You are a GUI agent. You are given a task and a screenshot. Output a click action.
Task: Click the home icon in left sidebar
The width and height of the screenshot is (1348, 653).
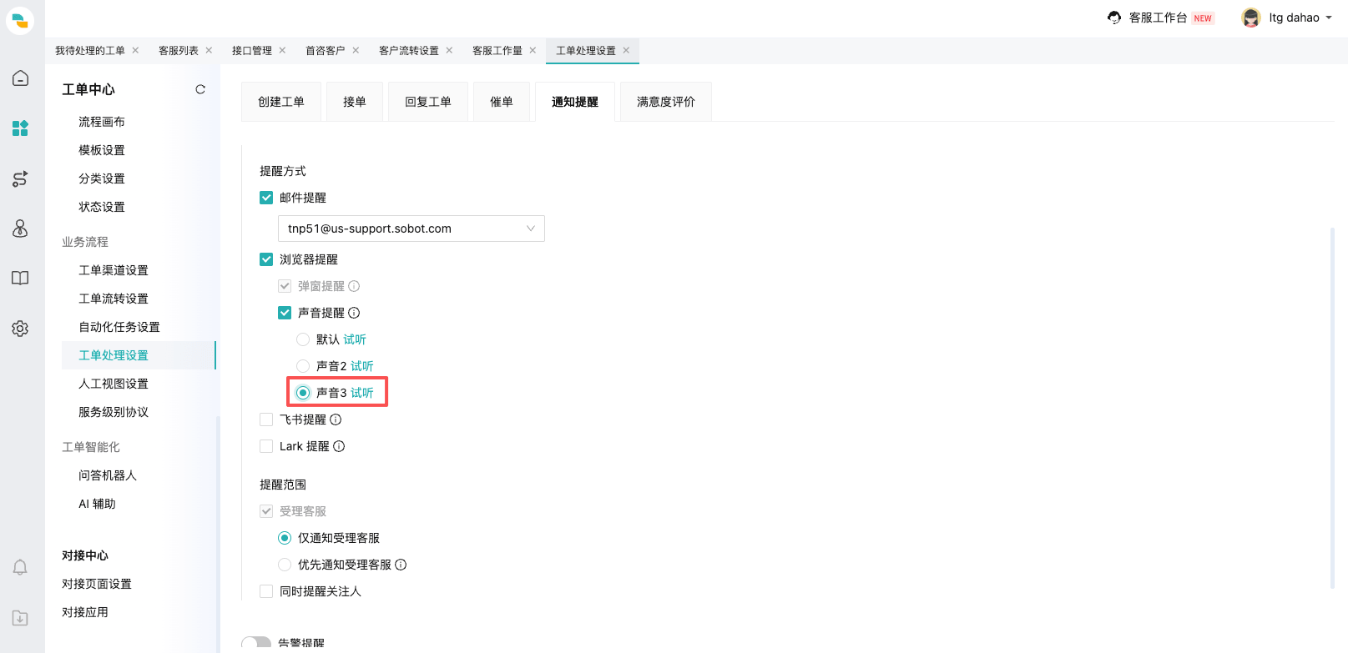(x=20, y=78)
